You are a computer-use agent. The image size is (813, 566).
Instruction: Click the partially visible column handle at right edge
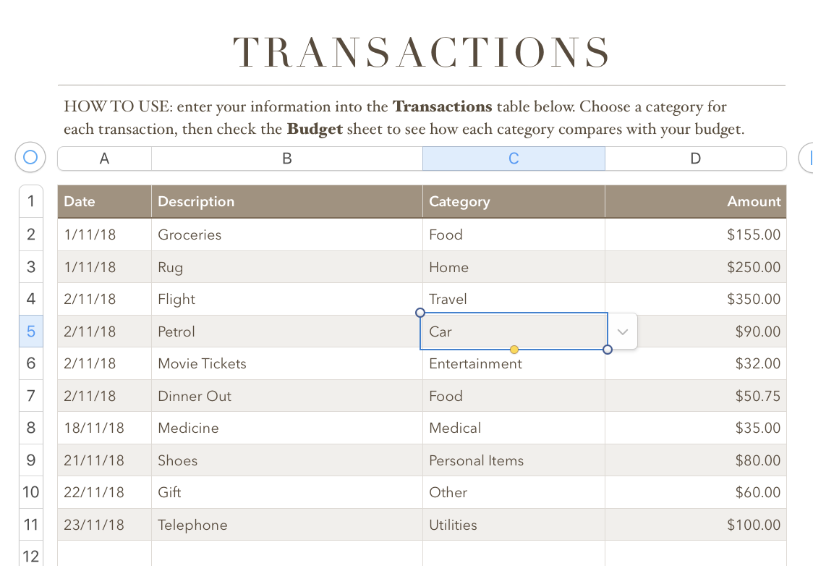click(807, 157)
